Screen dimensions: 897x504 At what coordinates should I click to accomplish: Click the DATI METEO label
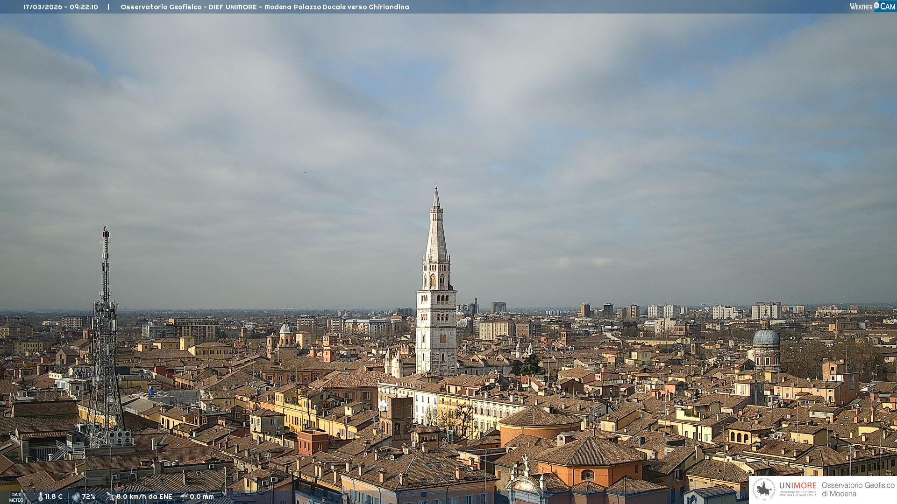tap(16, 497)
